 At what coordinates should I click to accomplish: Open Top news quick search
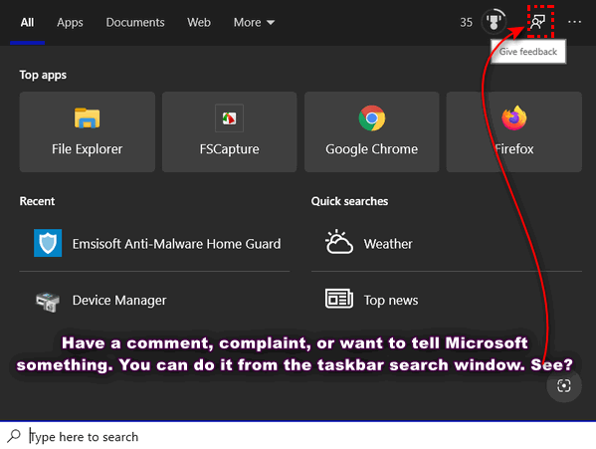[x=446, y=300]
